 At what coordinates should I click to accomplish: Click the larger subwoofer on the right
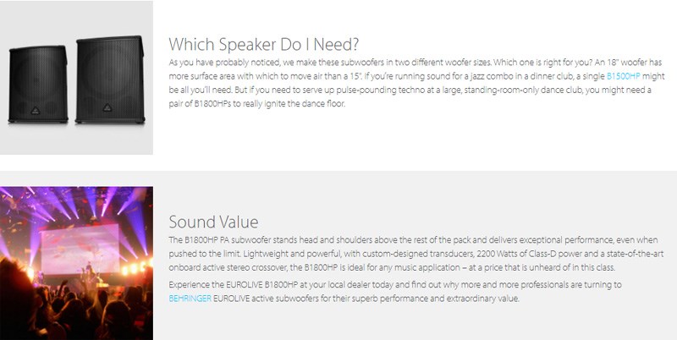click(x=110, y=80)
